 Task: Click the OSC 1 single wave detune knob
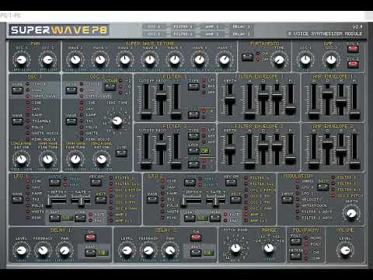22,159
